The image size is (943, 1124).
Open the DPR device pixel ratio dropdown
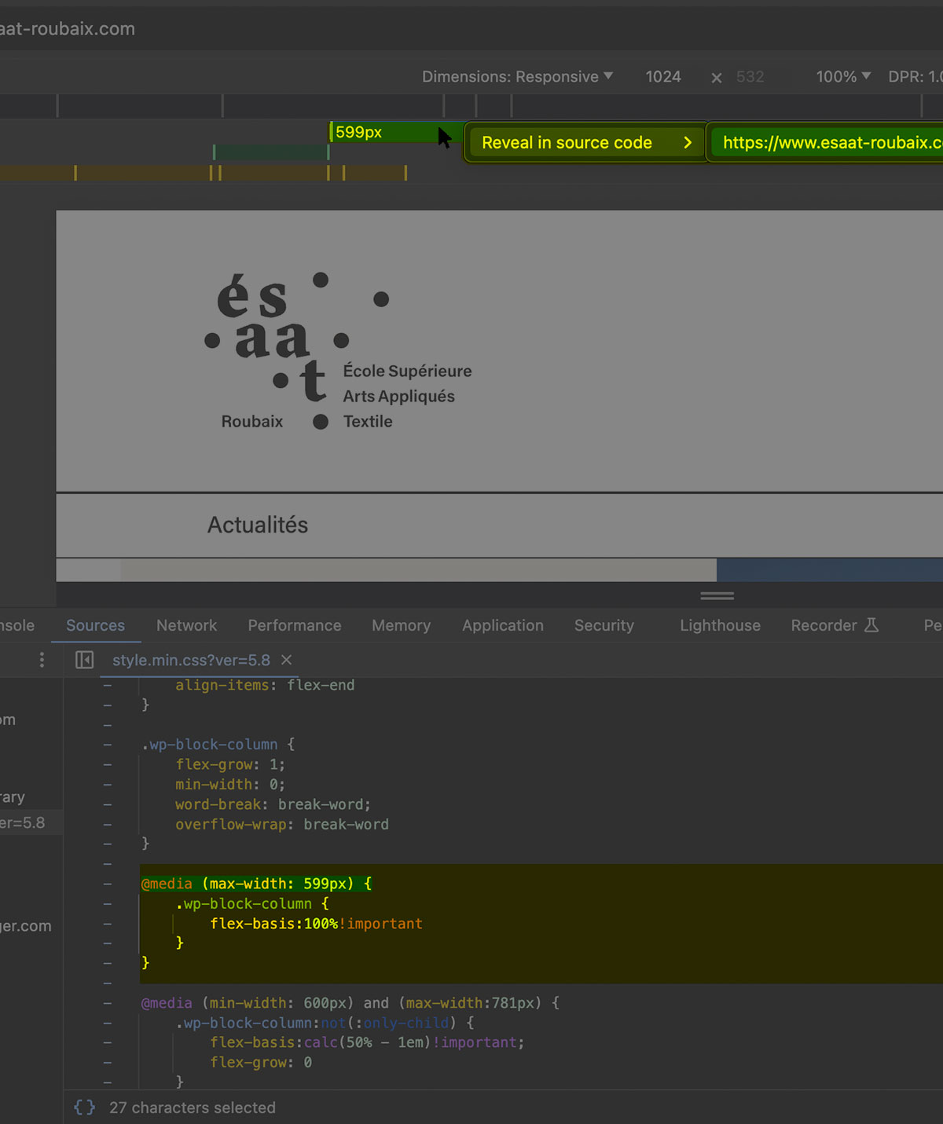915,76
